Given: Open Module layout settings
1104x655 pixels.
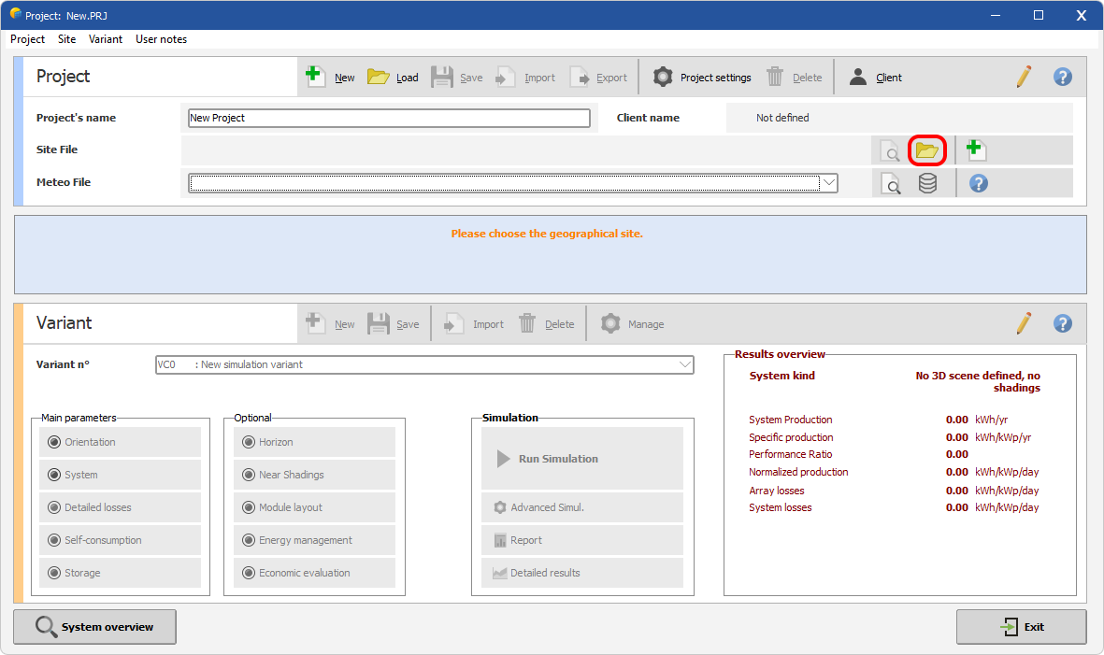Looking at the screenshot, I should [315, 507].
